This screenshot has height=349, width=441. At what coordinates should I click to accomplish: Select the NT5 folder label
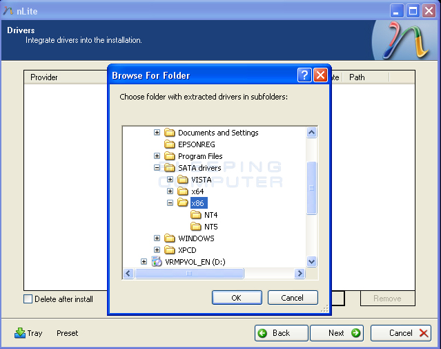pyautogui.click(x=211, y=227)
